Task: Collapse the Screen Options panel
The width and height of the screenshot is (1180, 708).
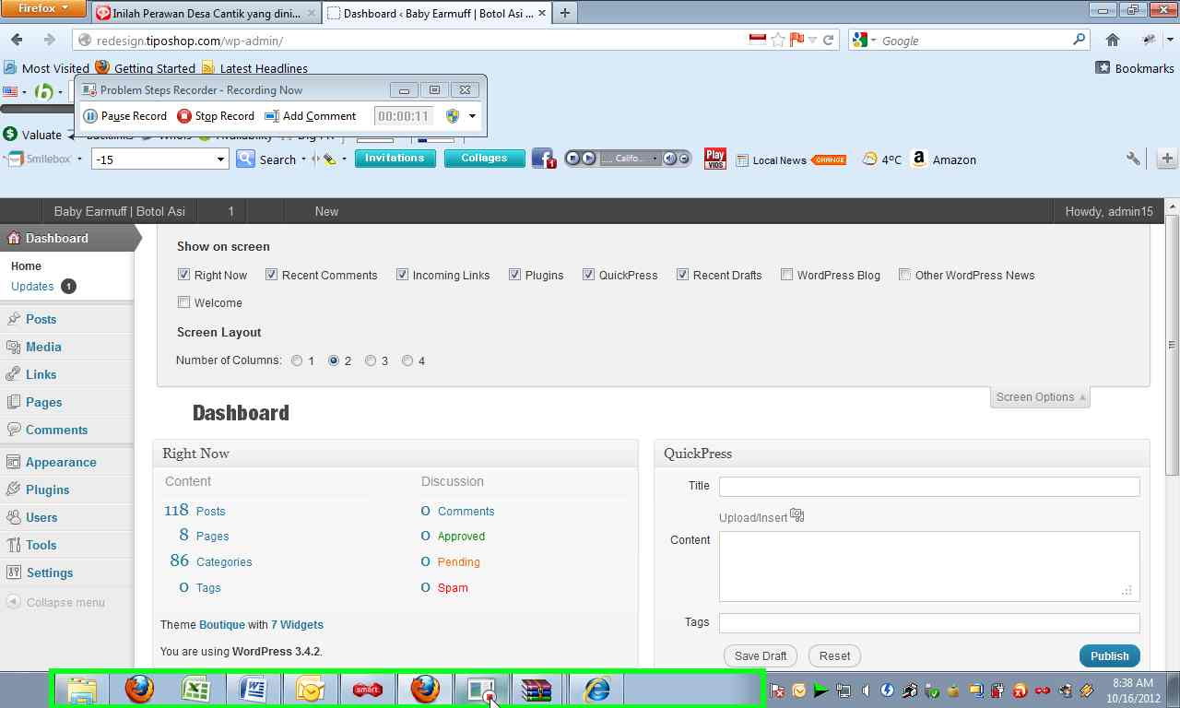Action: point(1040,397)
